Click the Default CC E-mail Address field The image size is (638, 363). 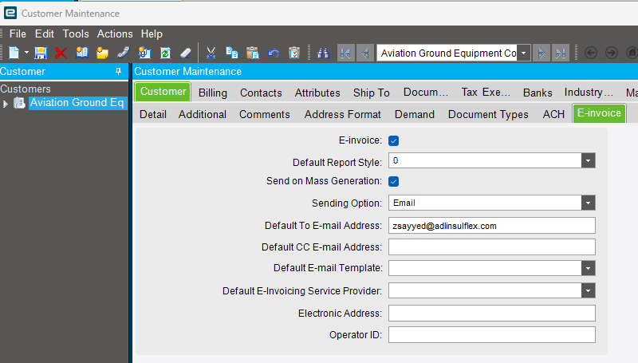click(491, 247)
